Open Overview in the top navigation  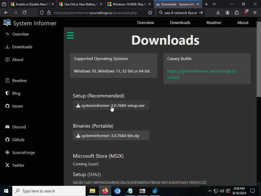coord(145,22)
